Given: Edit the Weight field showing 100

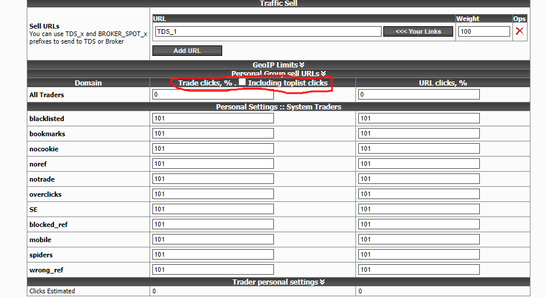Looking at the screenshot, I should pos(484,31).
